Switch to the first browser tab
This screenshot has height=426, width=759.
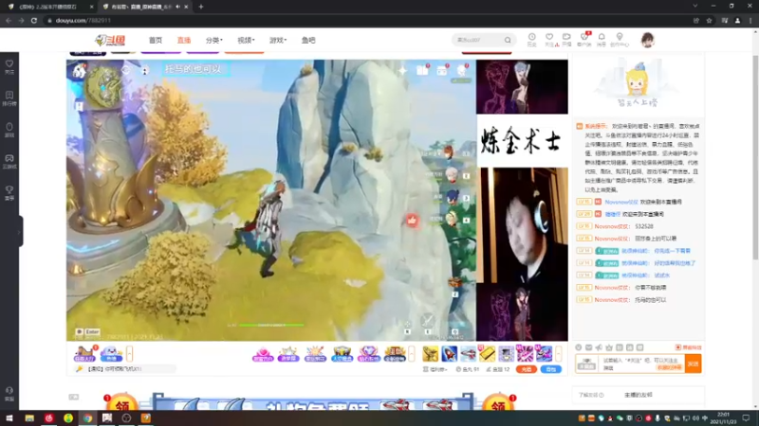pos(51,7)
